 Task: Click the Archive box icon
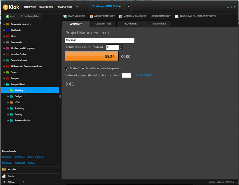[x=4, y=169]
